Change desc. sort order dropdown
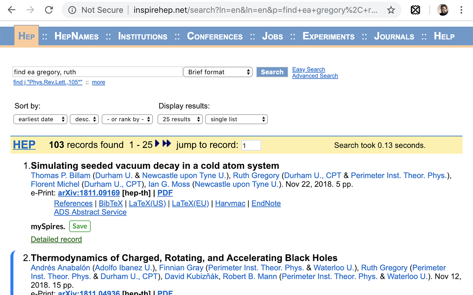473x295 pixels. point(84,119)
